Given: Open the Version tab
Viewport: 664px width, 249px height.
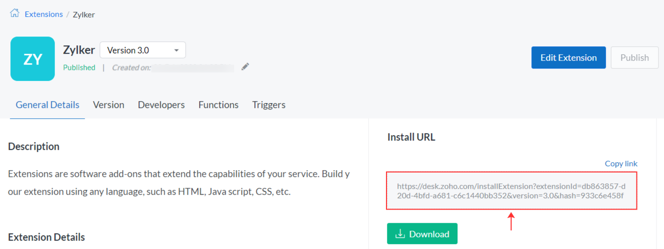Looking at the screenshot, I should click(x=108, y=105).
